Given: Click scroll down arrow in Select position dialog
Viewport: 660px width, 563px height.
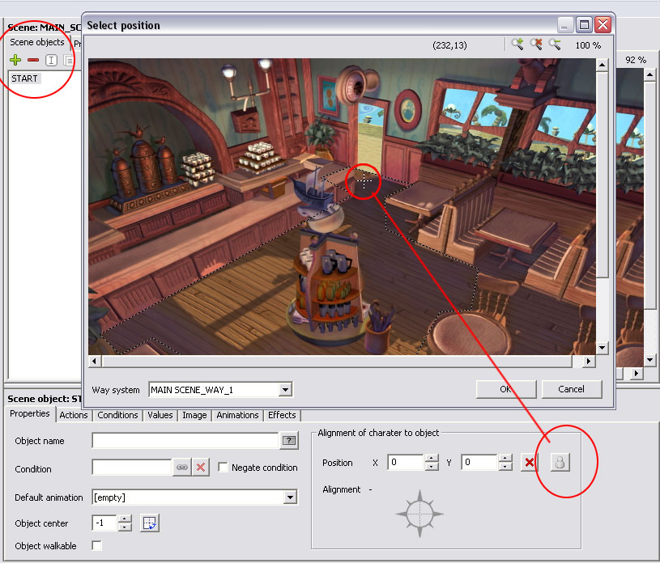Looking at the screenshot, I should coord(603,348).
